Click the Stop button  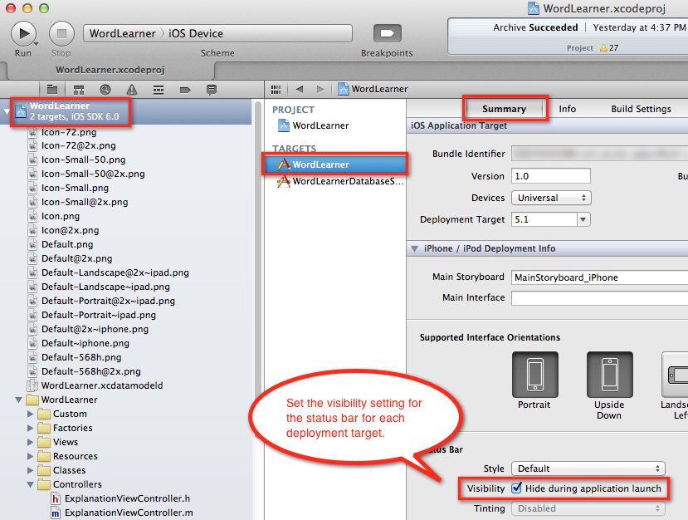(61, 33)
